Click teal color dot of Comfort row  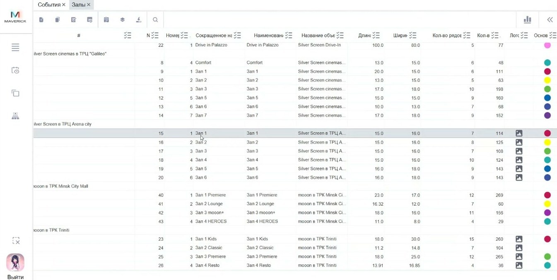point(547,63)
